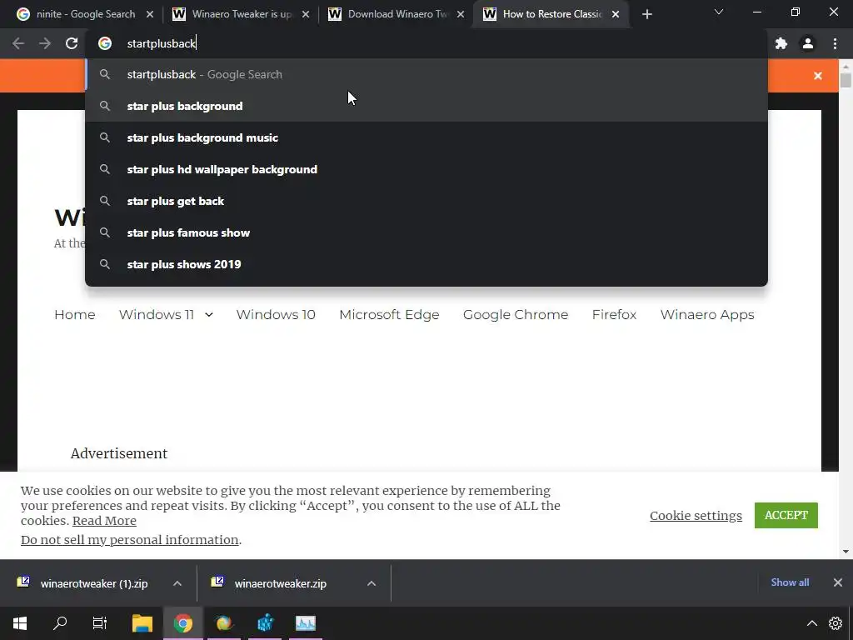Show hidden system tray icons
853x640 pixels.
coord(811,623)
